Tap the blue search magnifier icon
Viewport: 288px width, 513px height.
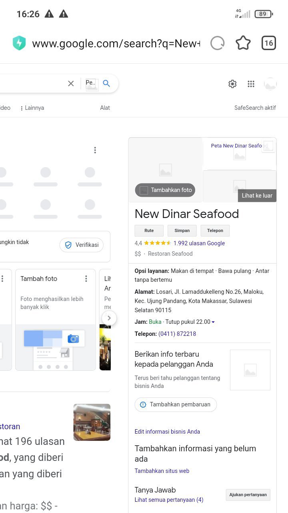click(106, 83)
